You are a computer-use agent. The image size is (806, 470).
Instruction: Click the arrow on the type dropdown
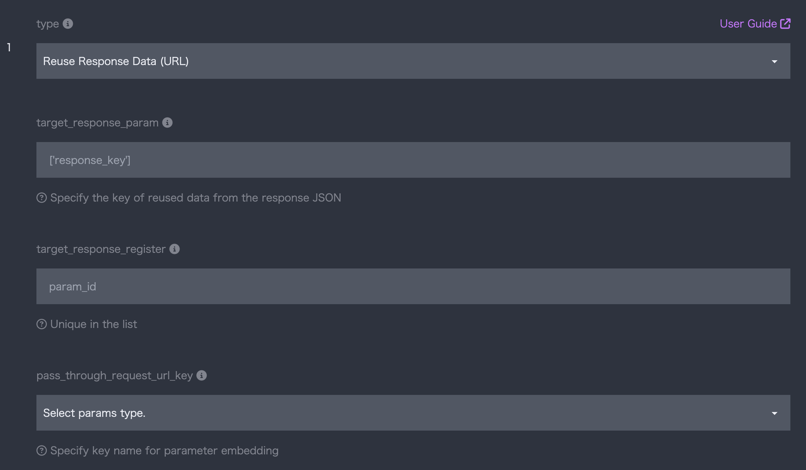pos(774,61)
